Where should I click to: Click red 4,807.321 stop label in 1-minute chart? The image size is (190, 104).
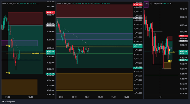(x=138, y=5)
